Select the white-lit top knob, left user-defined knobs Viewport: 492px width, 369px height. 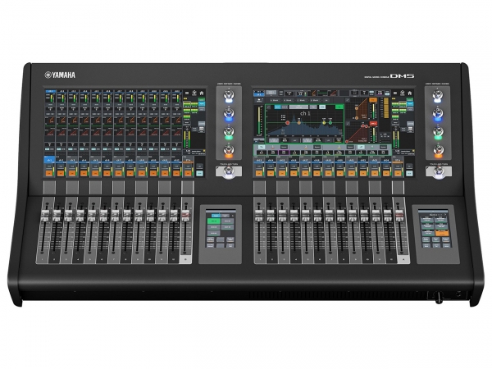(x=229, y=96)
